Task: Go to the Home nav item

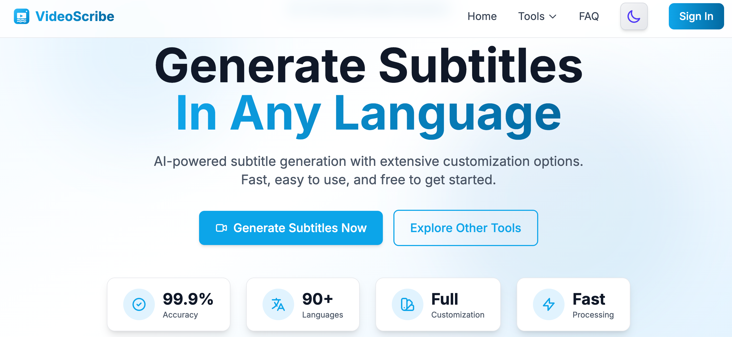Action: coord(482,17)
